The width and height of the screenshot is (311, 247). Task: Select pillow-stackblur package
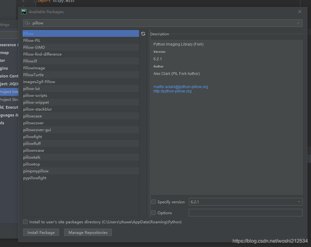[x=81, y=109]
